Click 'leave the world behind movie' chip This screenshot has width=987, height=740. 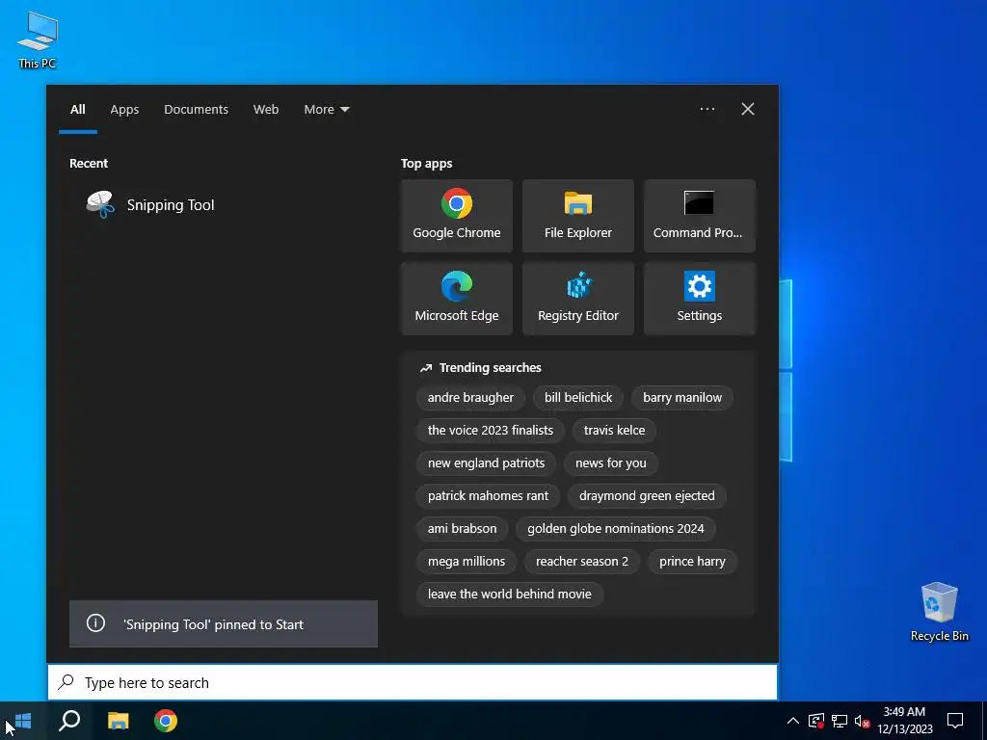(509, 594)
